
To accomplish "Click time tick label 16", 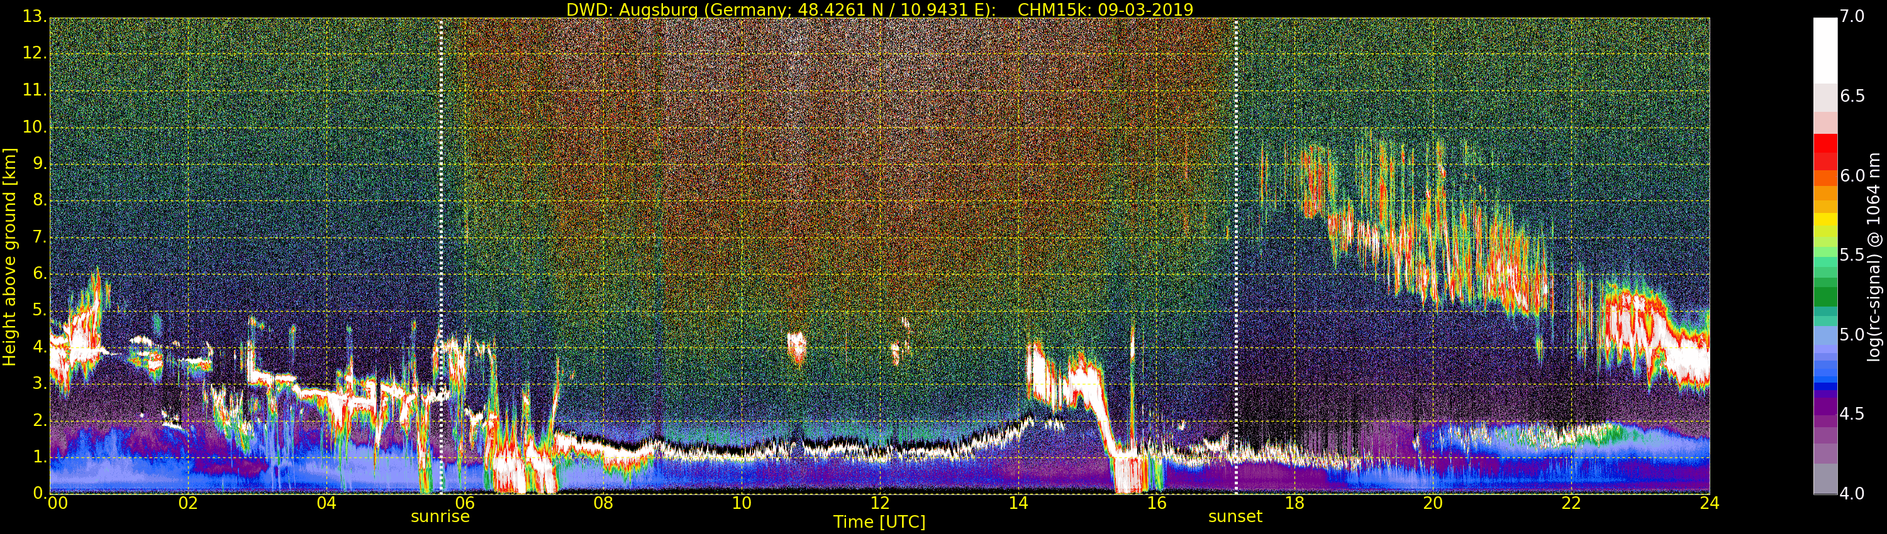I will 1157,503.
